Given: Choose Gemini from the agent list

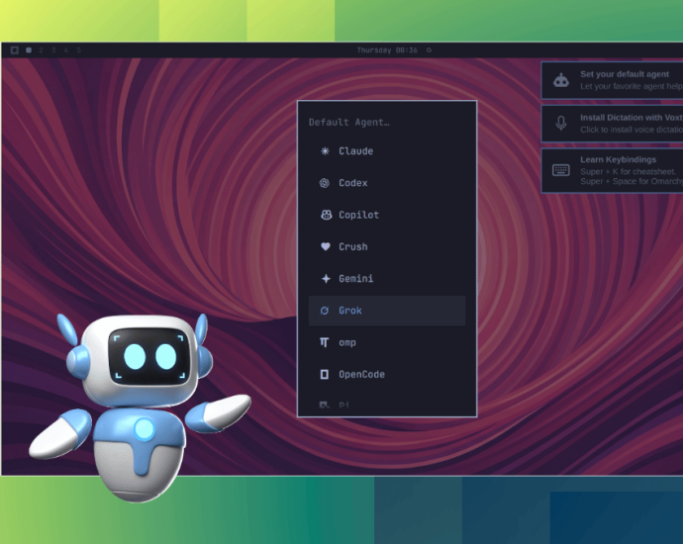Looking at the screenshot, I should [x=387, y=279].
